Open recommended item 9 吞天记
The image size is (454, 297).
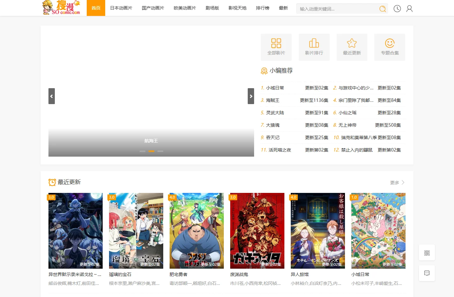273,138
